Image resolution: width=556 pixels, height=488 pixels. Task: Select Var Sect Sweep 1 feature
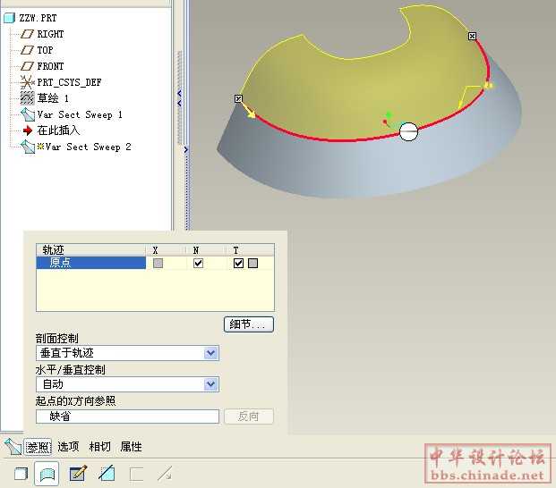80,114
